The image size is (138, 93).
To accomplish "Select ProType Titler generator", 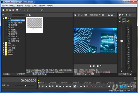I will tap(16, 23).
